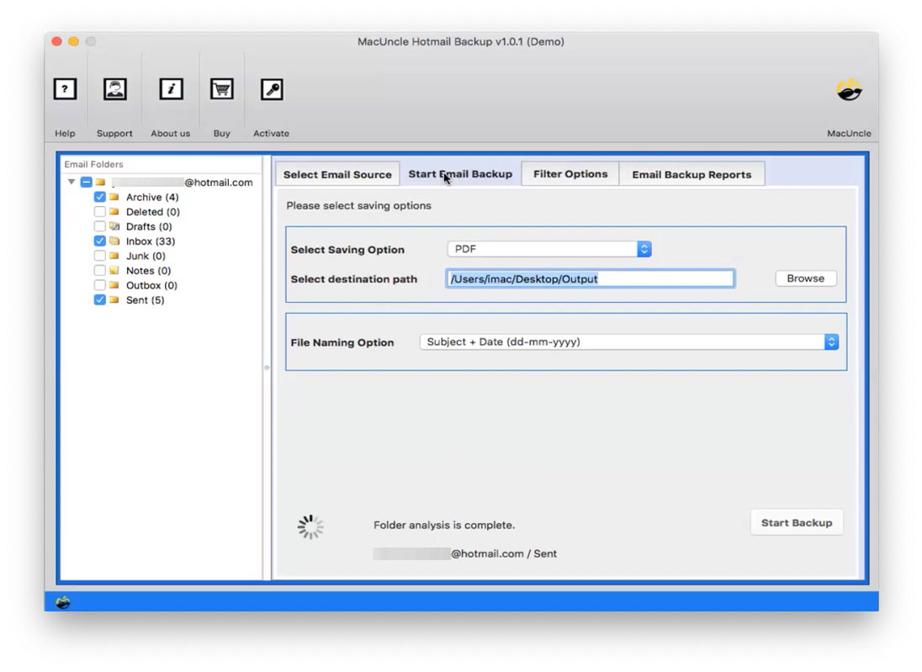Click the Help question mark icon

coord(65,89)
